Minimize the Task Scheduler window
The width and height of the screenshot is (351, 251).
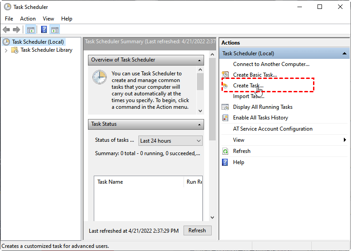tap(300, 7)
